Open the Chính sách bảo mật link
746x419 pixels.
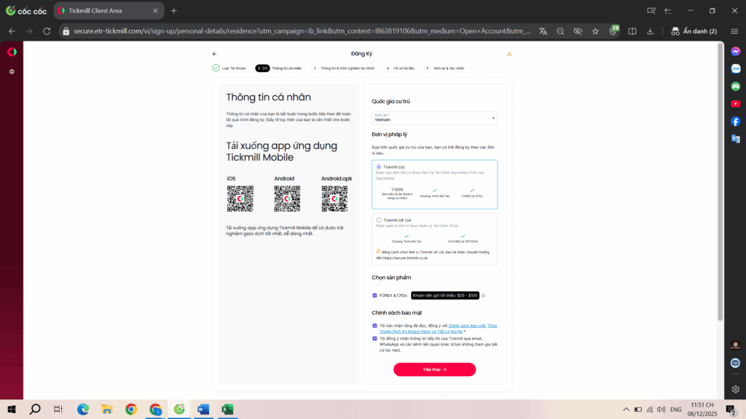click(467, 326)
